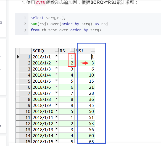Click code line 1 'select scrq,rsj,'

point(48,18)
